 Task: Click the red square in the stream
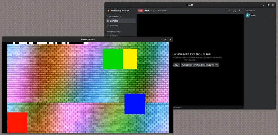(x=17, y=123)
